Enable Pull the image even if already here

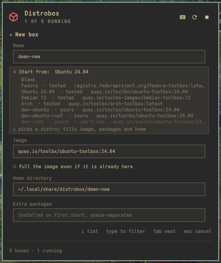[73, 166]
